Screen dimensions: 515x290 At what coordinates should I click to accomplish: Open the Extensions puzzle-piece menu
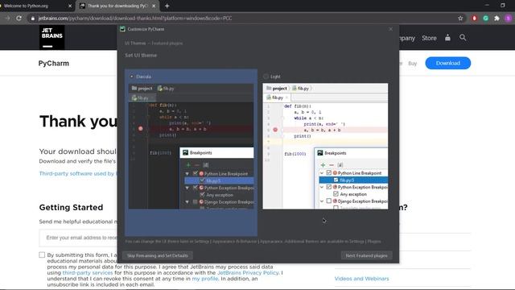click(x=497, y=19)
